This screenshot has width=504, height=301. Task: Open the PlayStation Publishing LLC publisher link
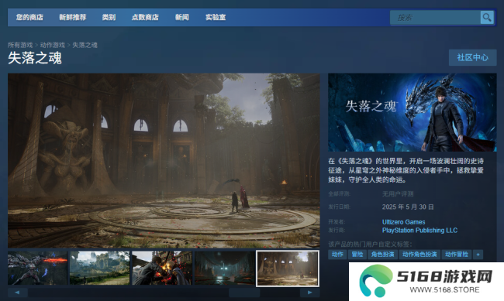click(419, 231)
